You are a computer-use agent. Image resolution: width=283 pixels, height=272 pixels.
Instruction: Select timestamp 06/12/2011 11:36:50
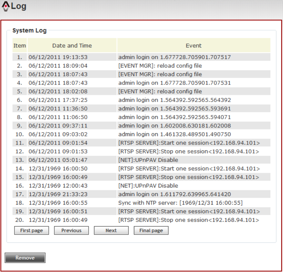click(58, 109)
